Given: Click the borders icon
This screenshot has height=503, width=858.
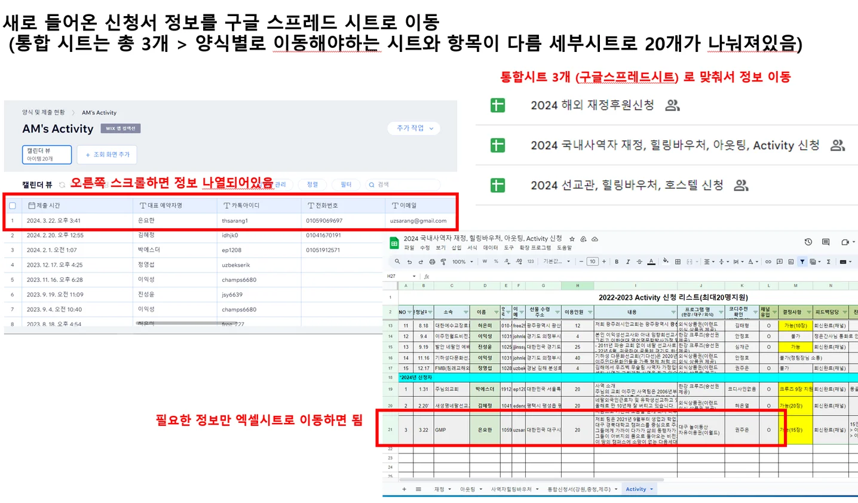Looking at the screenshot, I should pyautogui.click(x=678, y=262).
